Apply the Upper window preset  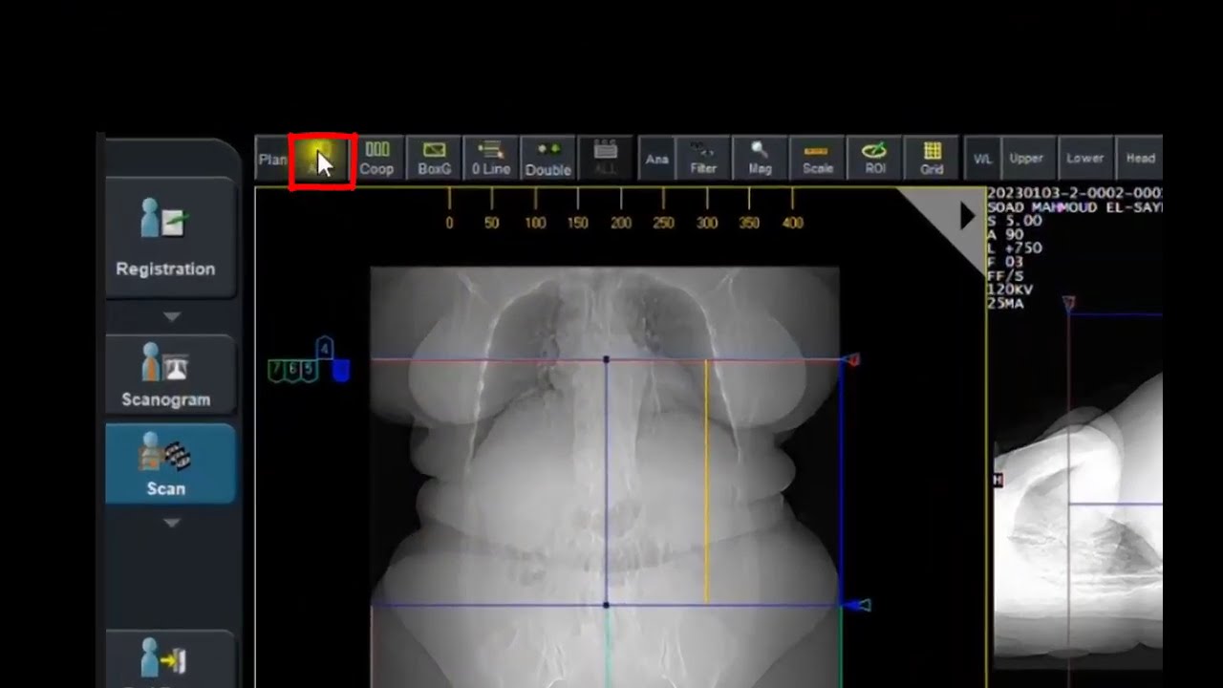point(1026,159)
